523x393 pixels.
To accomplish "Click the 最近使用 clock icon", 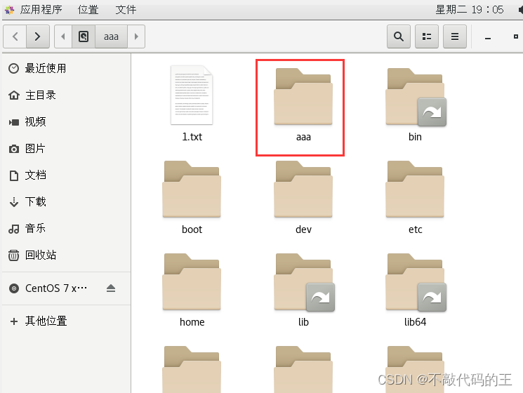I will click(x=13, y=68).
